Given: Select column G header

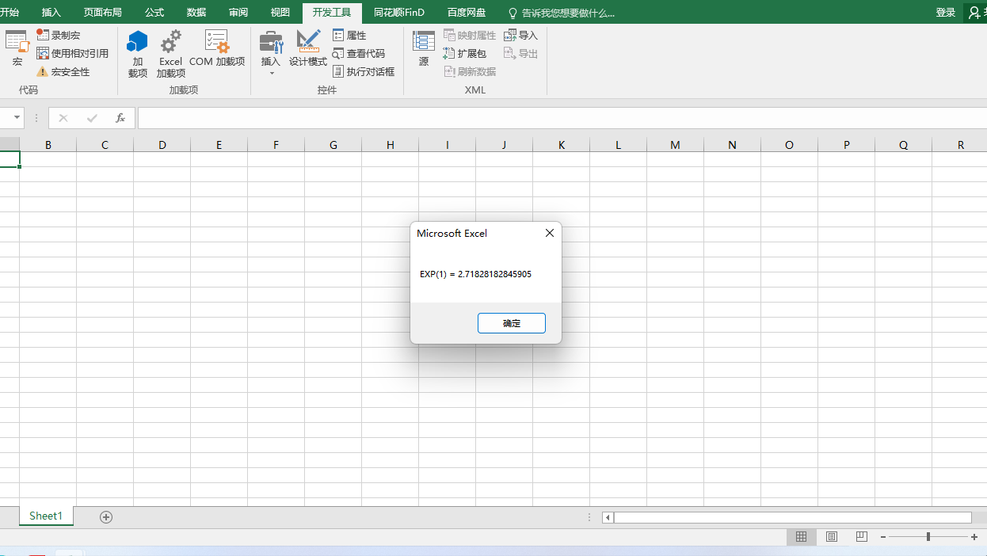Looking at the screenshot, I should coord(333,145).
